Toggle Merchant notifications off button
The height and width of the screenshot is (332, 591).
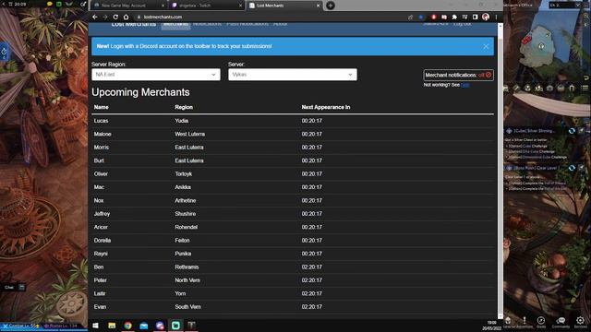tap(458, 75)
